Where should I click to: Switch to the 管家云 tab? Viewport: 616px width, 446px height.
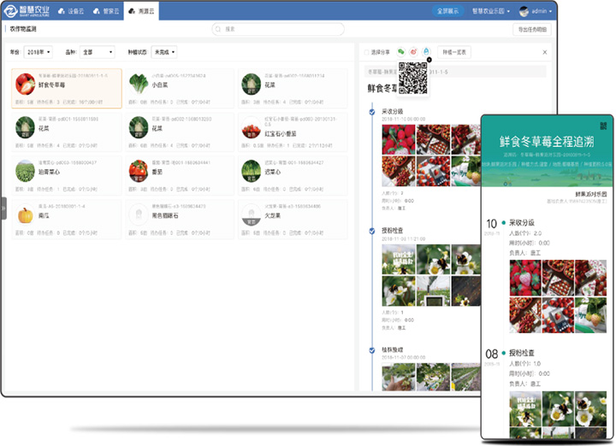107,11
